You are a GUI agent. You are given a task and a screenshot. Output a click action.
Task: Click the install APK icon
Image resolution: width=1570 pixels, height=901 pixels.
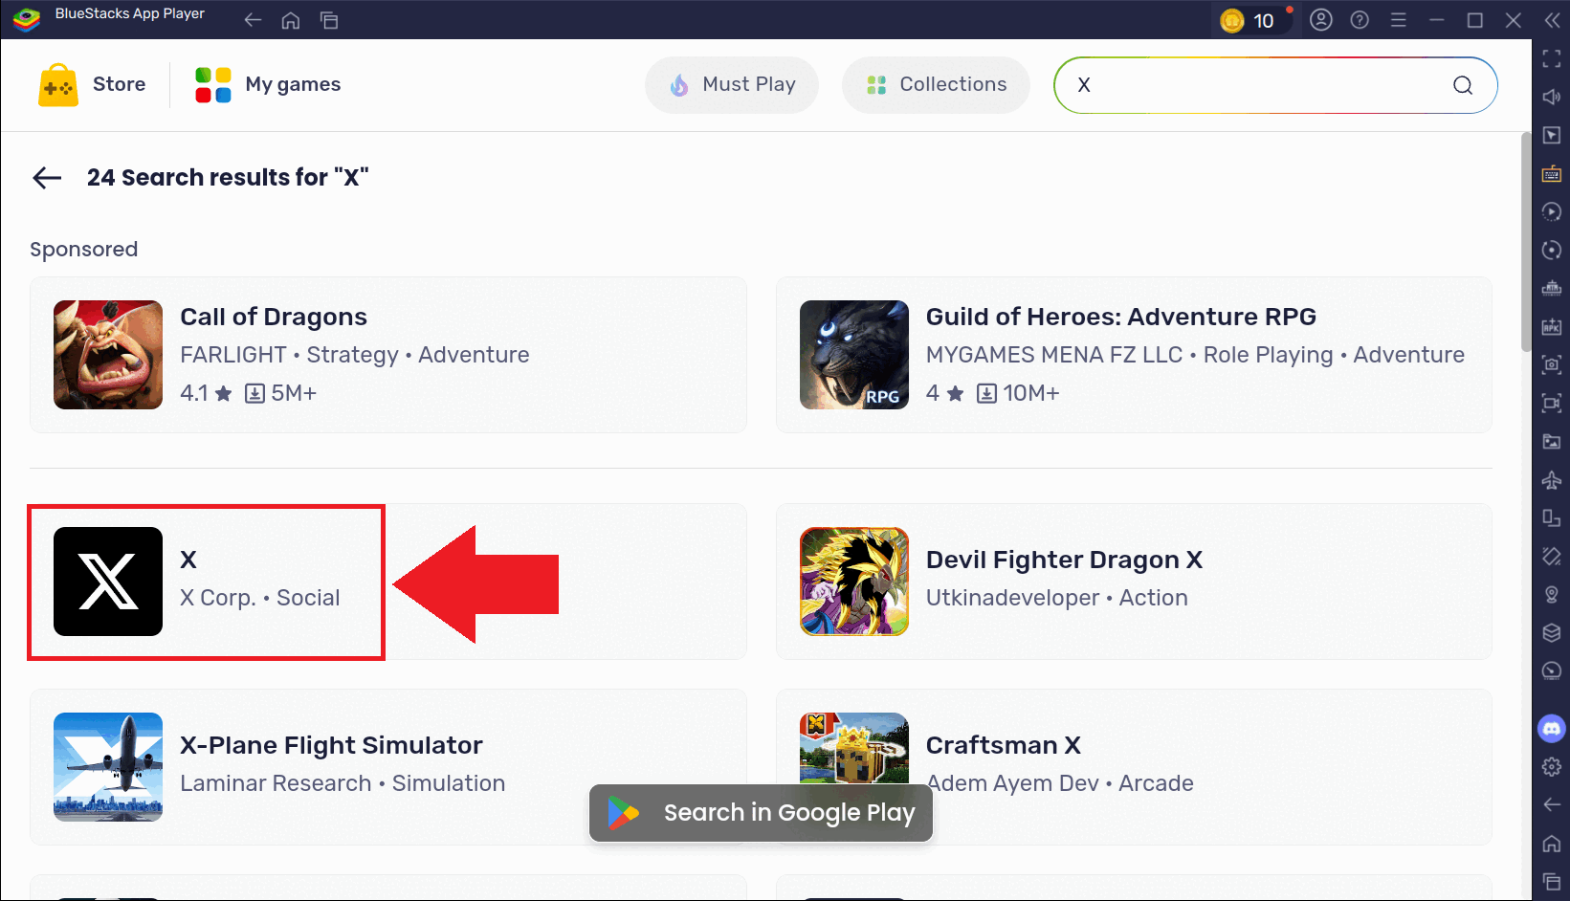coord(1551,327)
